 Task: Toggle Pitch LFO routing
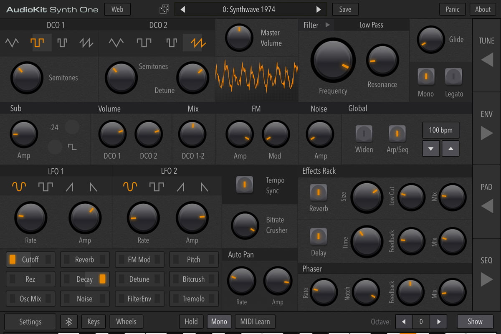[x=194, y=259]
